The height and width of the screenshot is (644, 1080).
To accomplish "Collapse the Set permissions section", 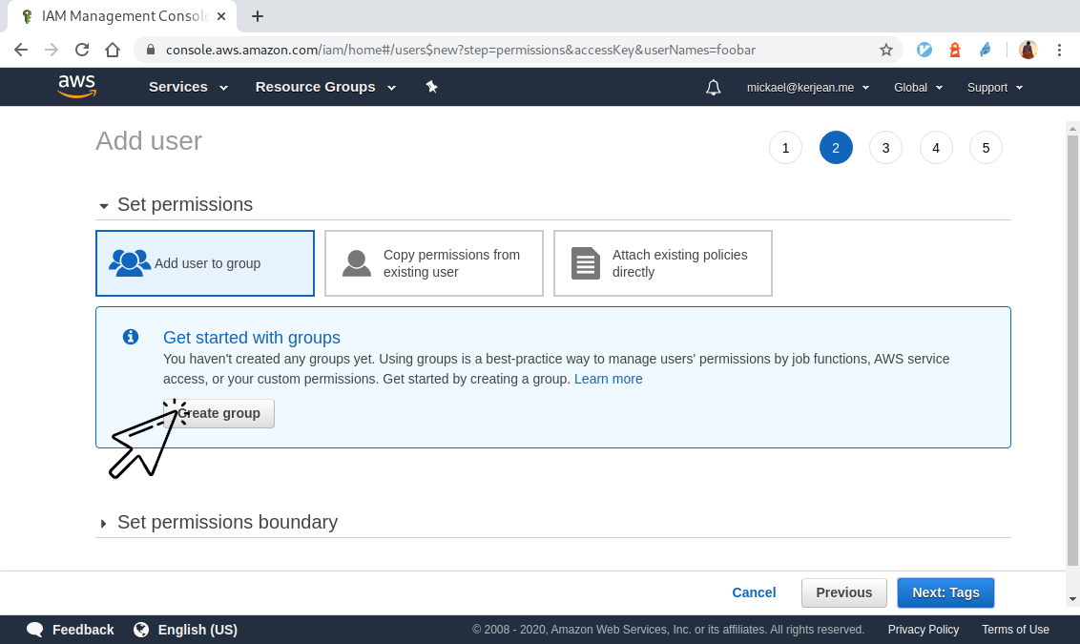I will click(x=103, y=205).
